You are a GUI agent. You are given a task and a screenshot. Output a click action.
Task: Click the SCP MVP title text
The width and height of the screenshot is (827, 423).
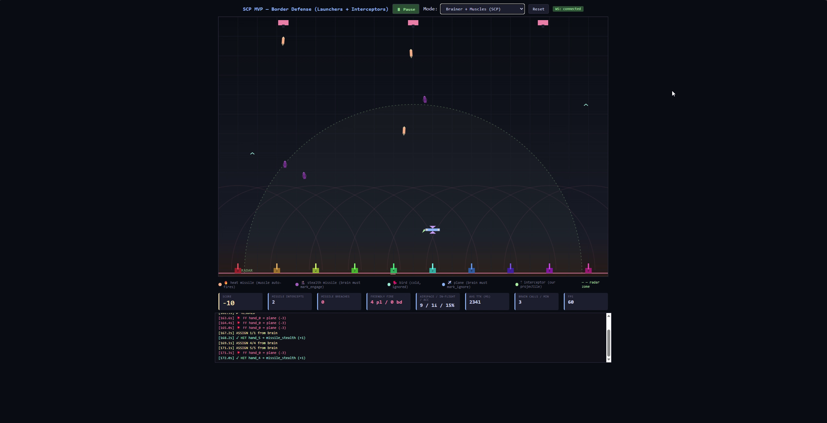(x=315, y=9)
